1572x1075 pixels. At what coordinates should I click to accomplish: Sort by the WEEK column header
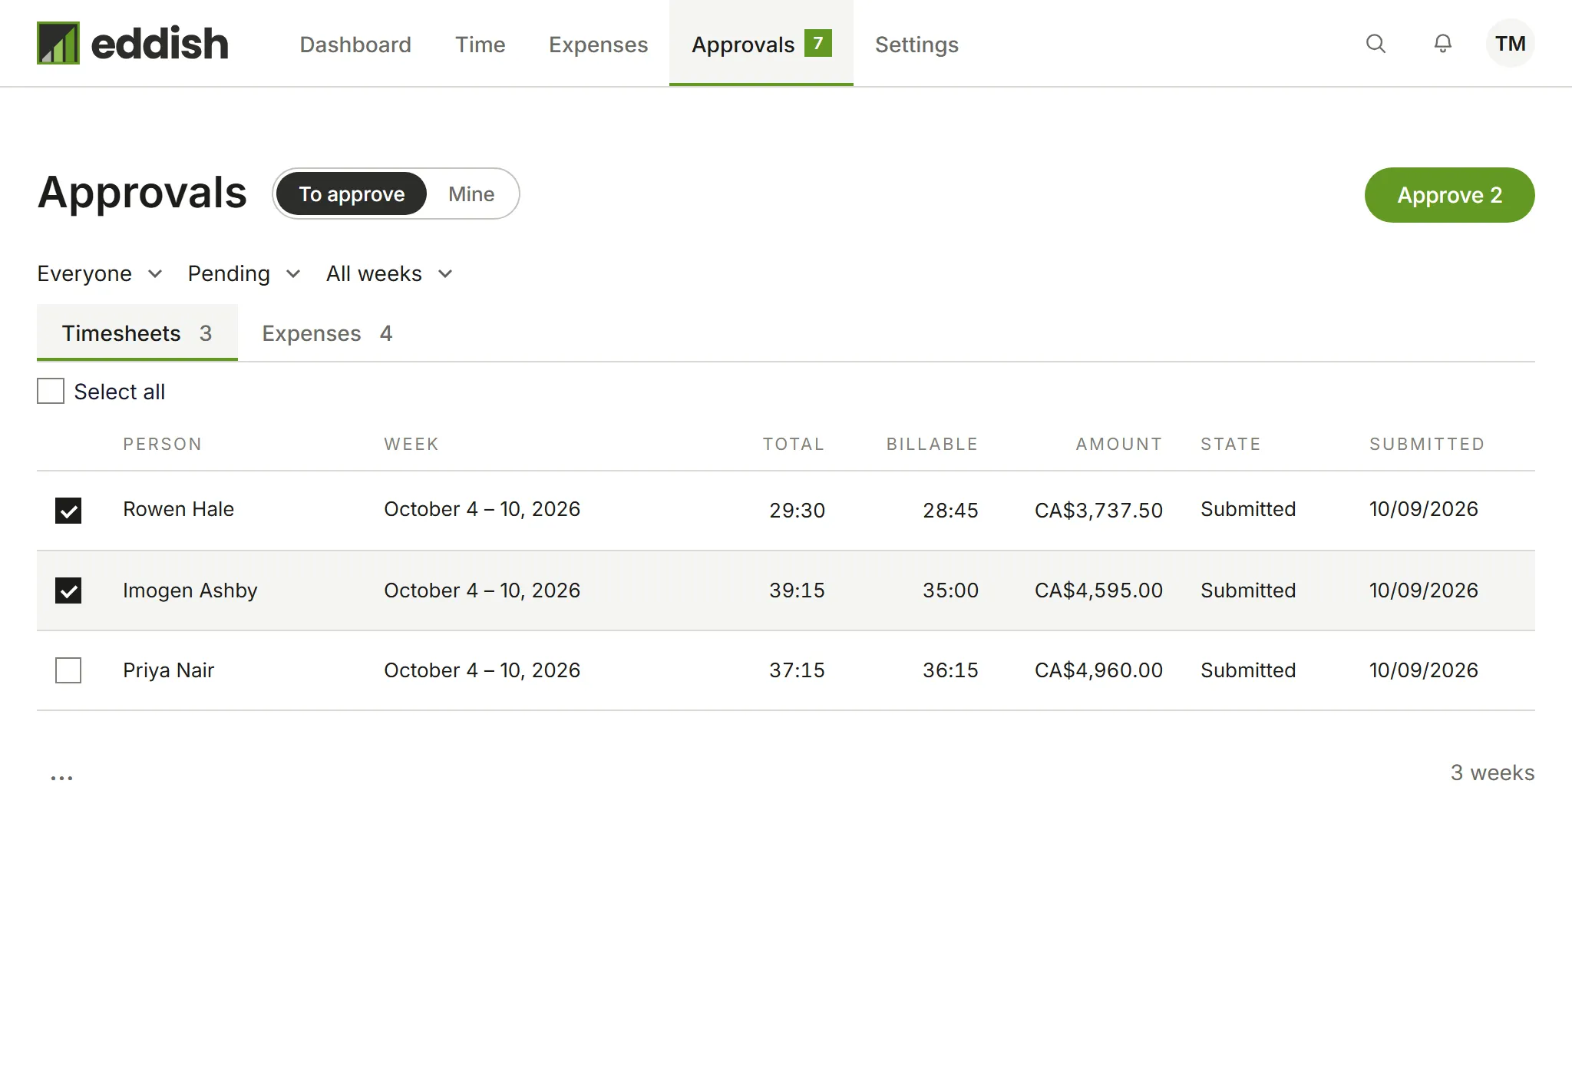pyautogui.click(x=411, y=444)
